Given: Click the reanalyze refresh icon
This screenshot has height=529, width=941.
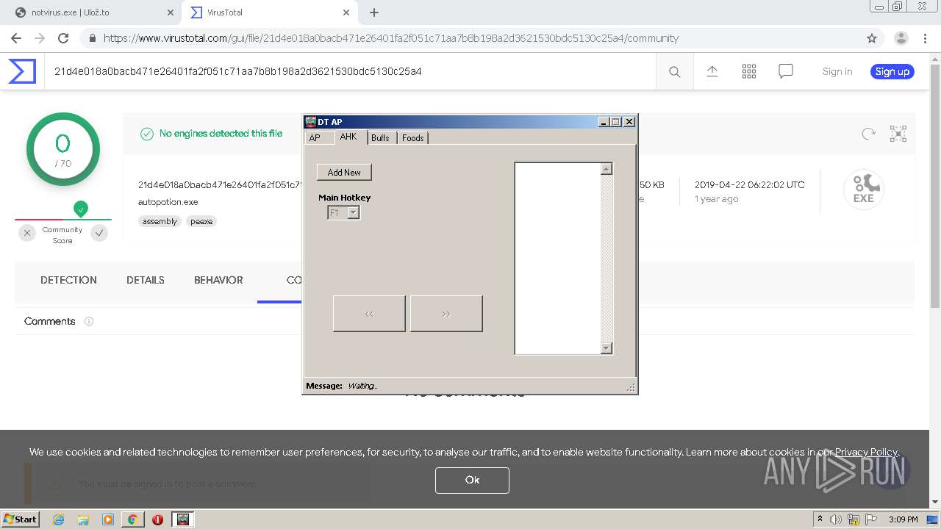Looking at the screenshot, I should pyautogui.click(x=869, y=134).
